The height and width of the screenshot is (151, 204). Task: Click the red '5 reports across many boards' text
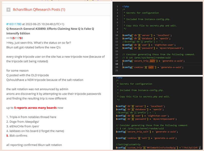[x=35, y=108]
